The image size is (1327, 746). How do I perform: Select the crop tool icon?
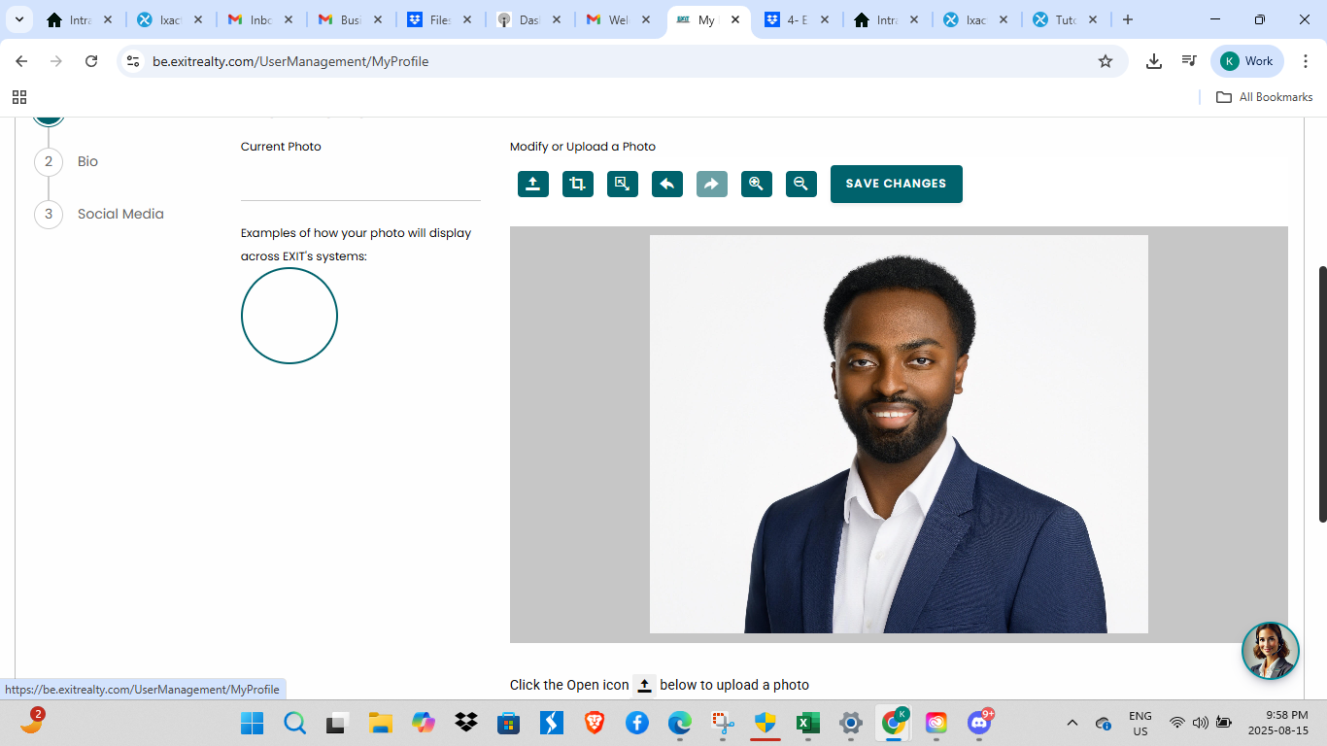(578, 184)
